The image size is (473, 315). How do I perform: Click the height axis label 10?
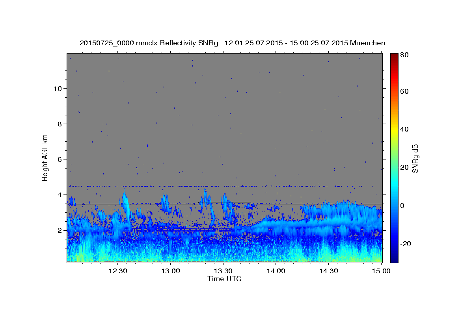point(58,89)
